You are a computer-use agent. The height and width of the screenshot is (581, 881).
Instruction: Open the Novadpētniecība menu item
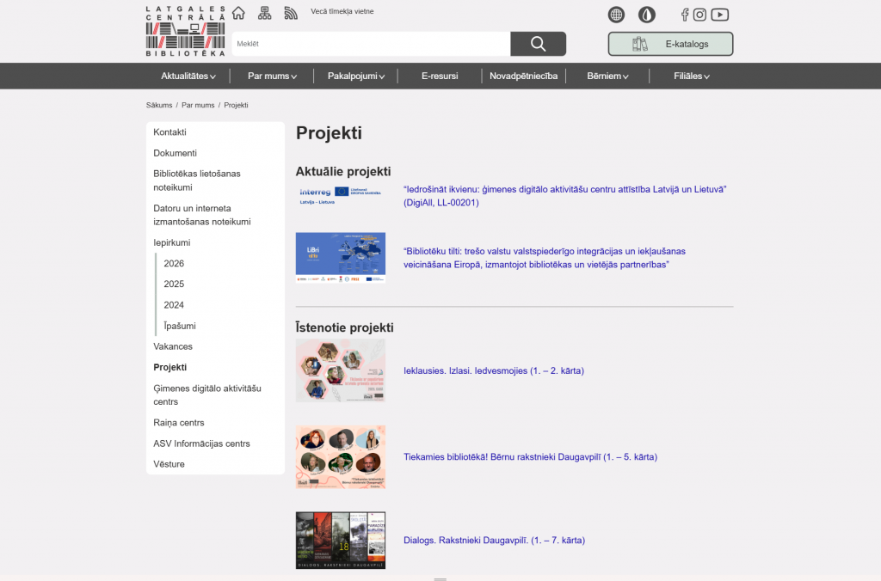tap(523, 76)
